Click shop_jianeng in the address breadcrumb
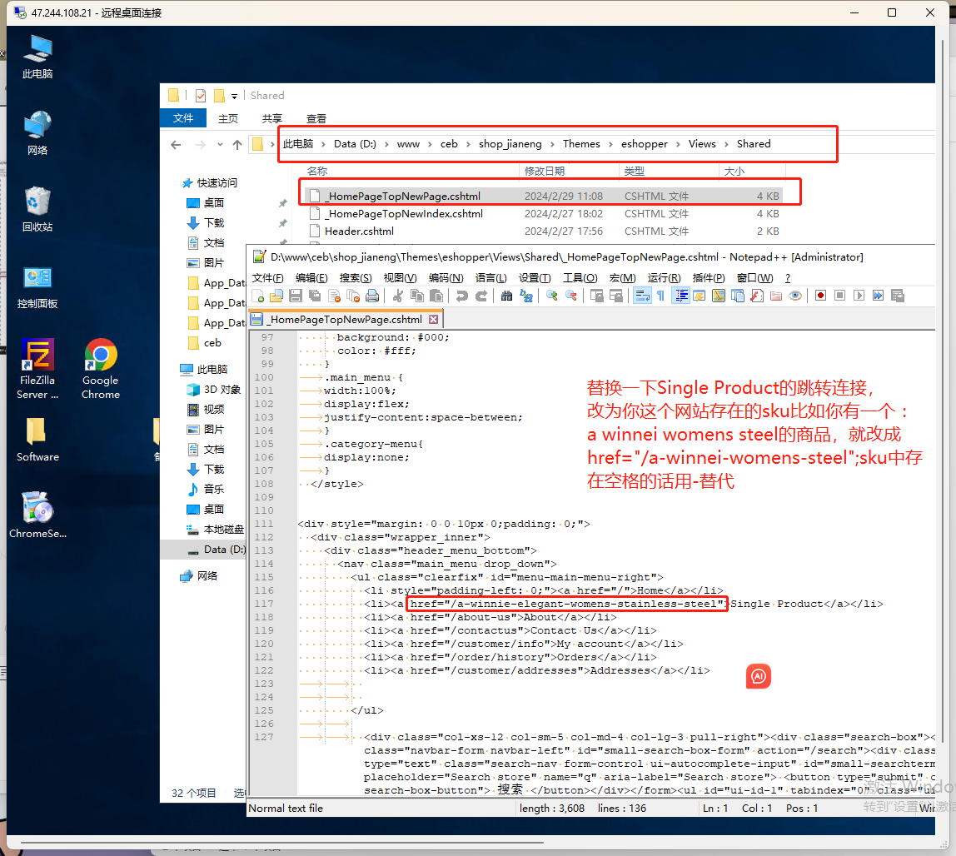This screenshot has width=956, height=856. 510,144
